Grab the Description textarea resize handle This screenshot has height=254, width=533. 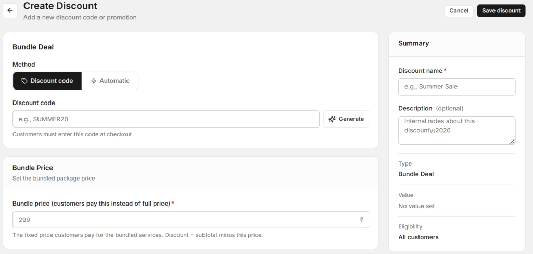tap(512, 141)
